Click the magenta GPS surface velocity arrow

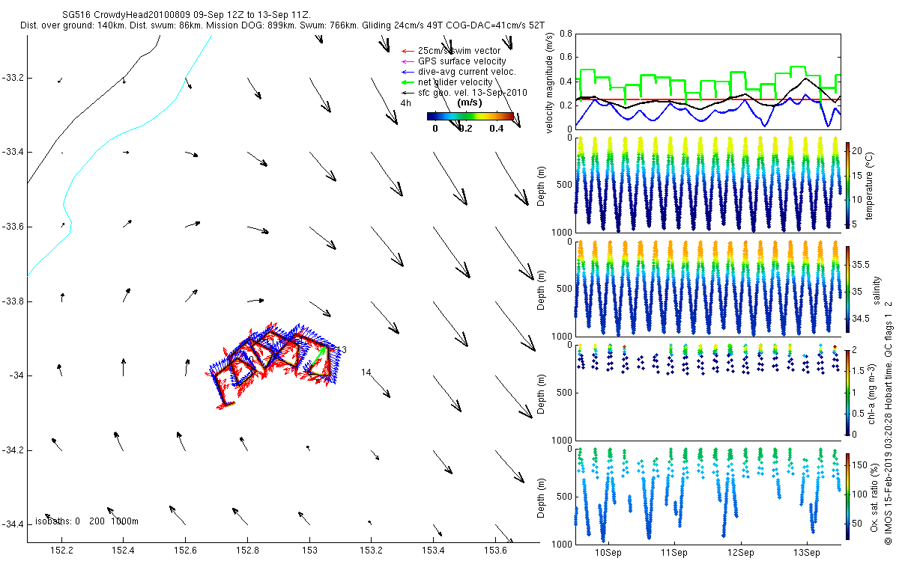[x=409, y=61]
